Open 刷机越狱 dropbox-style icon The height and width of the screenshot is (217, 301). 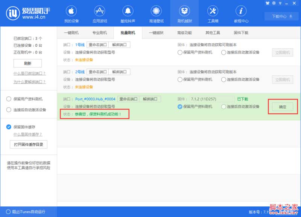184,11
